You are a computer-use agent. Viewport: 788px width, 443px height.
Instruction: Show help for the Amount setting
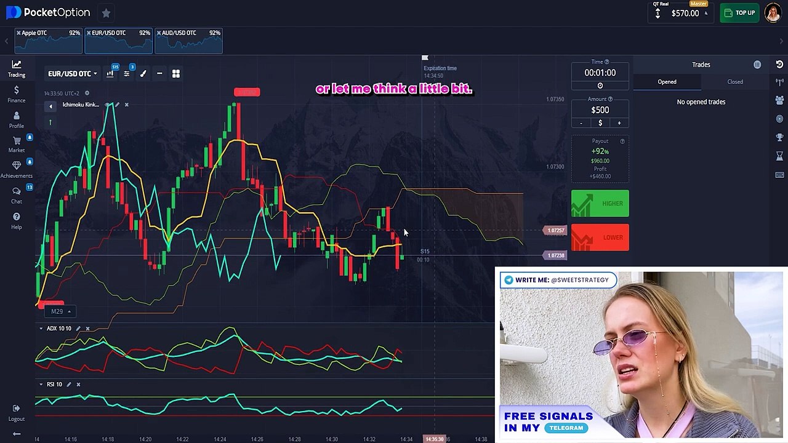pos(611,99)
